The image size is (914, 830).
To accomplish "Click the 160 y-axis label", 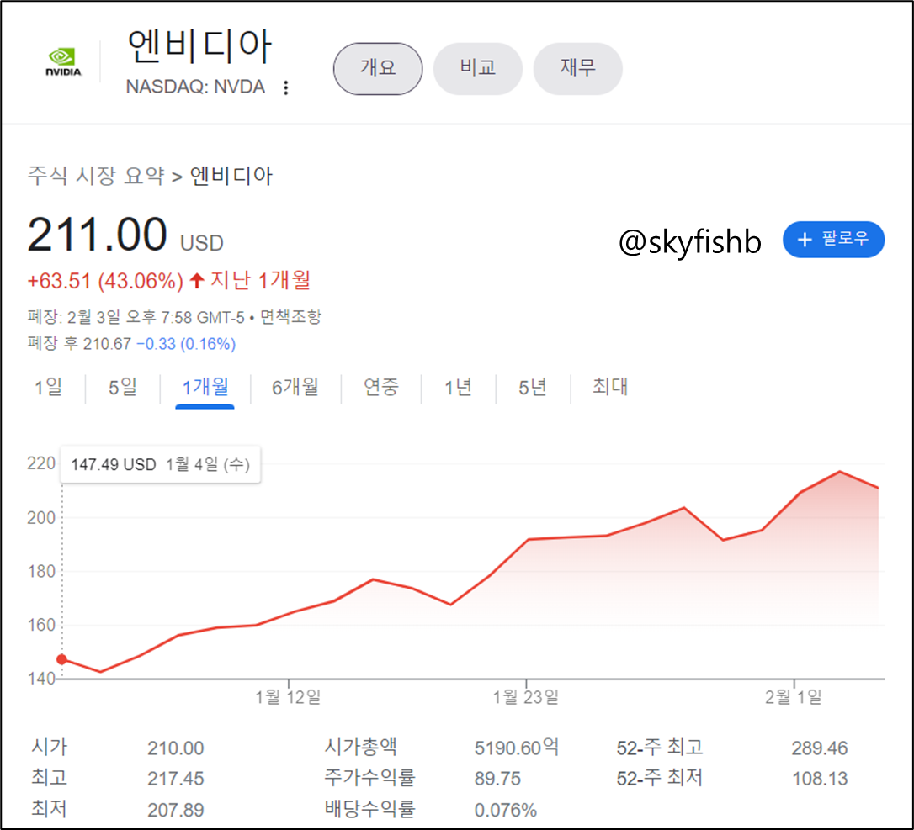I will click(x=40, y=626).
